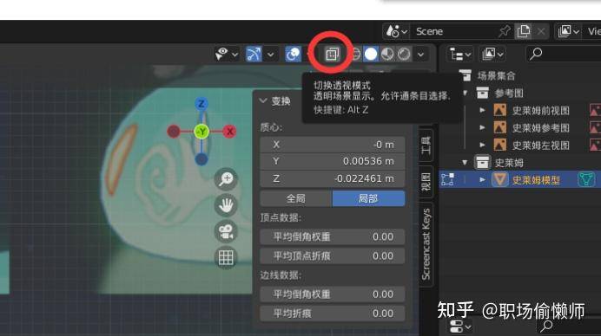Switch to wireframe viewport shading
Screen dimensions: 601x336
(355, 54)
